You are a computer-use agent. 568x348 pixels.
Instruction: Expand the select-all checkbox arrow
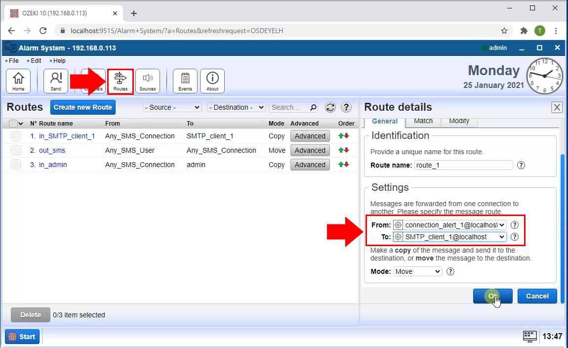[21, 124]
